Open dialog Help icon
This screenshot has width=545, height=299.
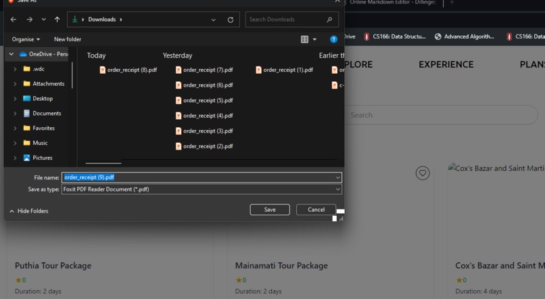(333, 39)
